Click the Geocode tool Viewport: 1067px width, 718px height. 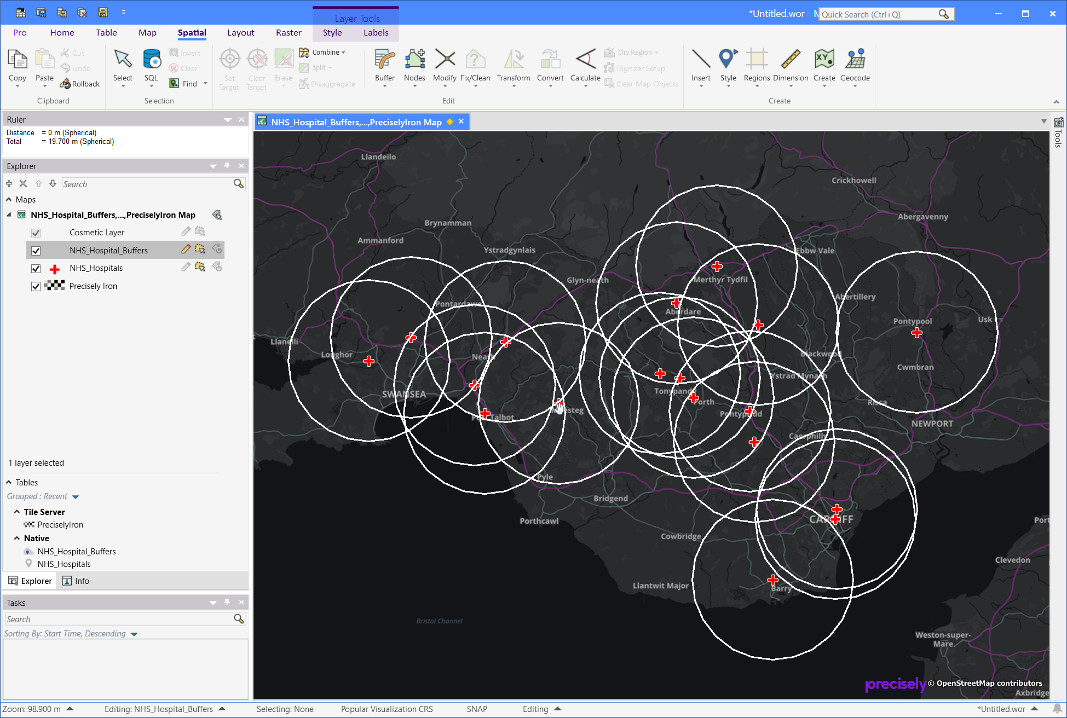pyautogui.click(x=855, y=66)
